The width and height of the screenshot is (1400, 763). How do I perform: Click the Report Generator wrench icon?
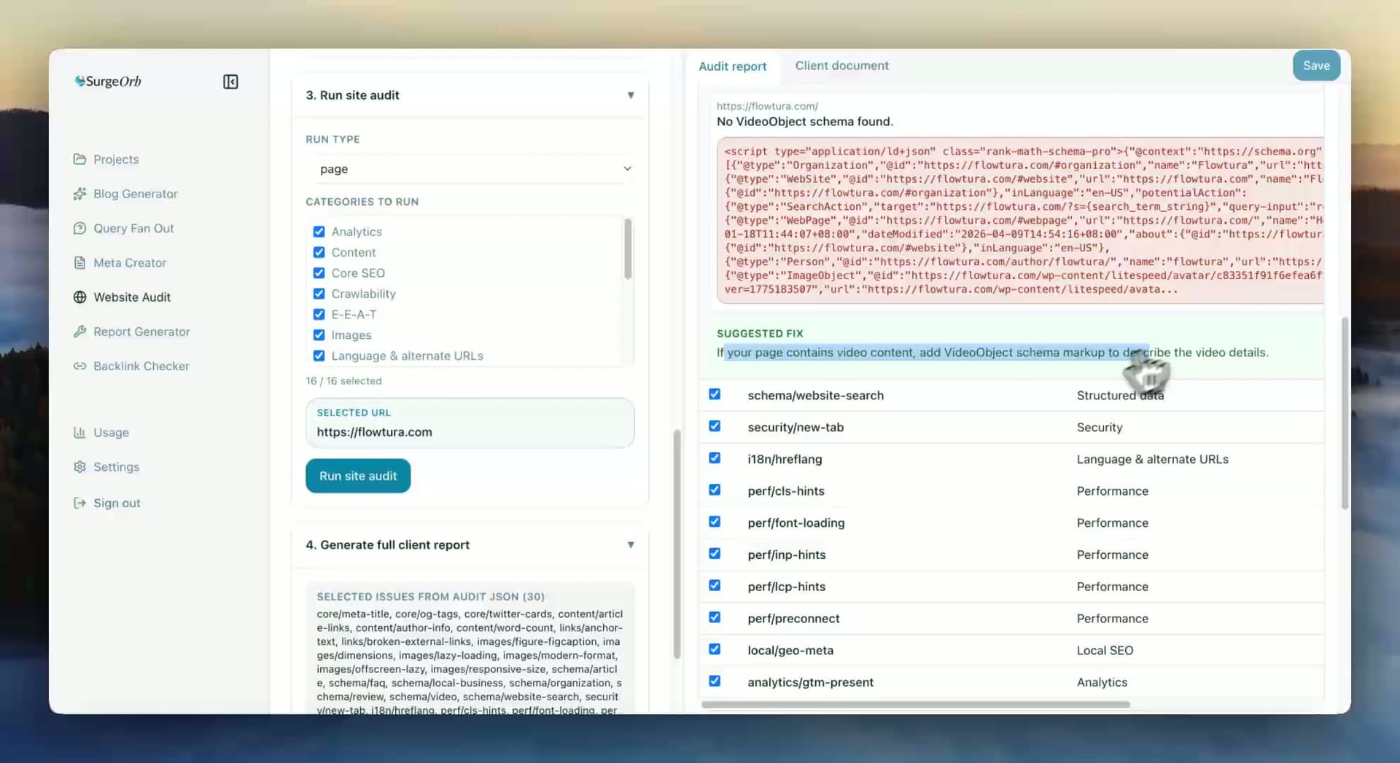coord(79,332)
